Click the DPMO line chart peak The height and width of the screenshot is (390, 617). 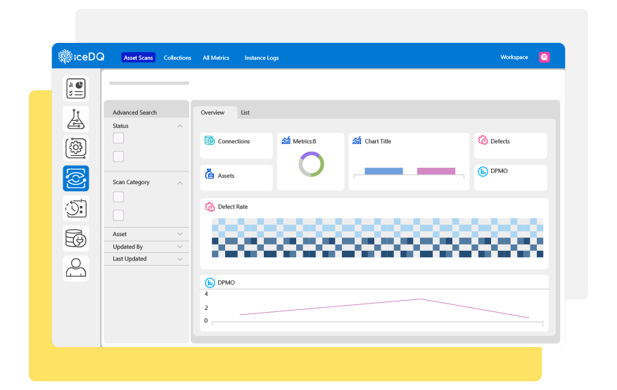click(x=421, y=299)
